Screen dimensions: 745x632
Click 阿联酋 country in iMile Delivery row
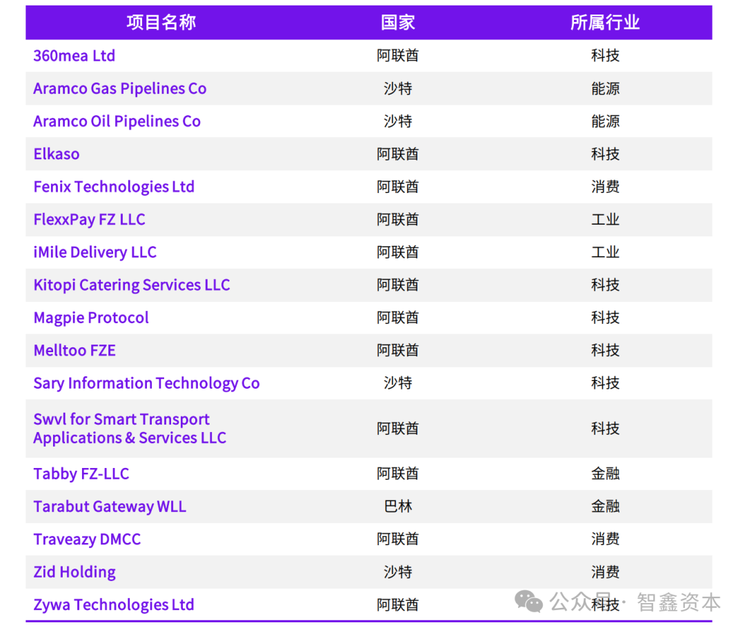click(x=398, y=253)
